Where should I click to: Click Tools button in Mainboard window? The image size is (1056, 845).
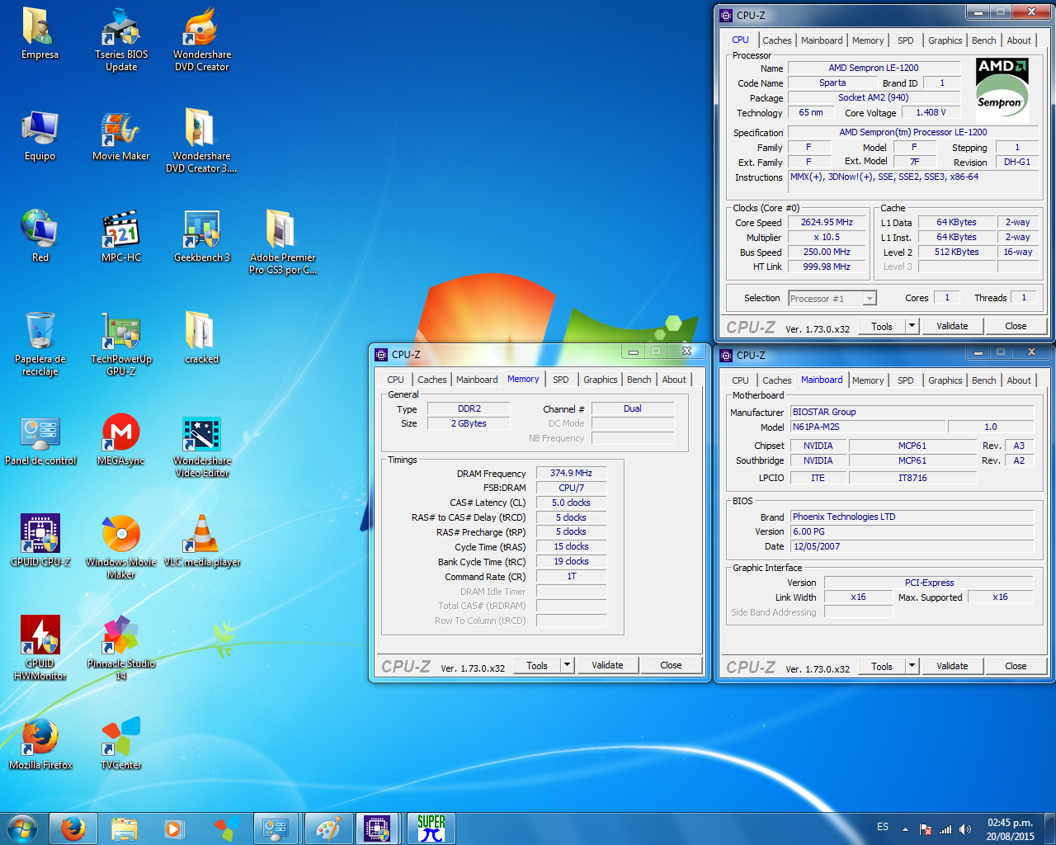click(882, 666)
